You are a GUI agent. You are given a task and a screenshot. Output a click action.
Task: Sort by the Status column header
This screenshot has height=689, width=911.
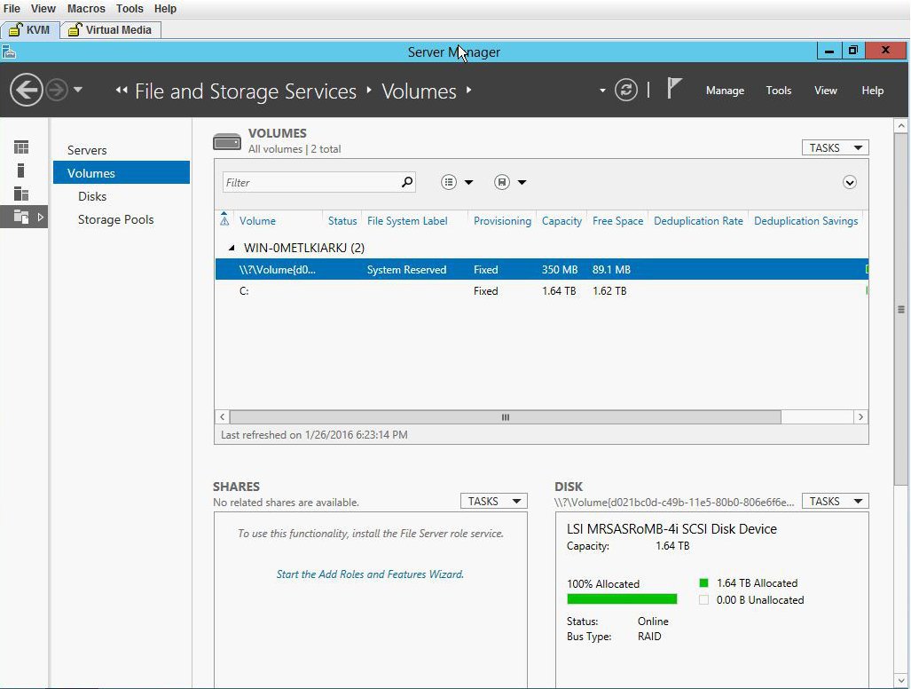(x=342, y=221)
